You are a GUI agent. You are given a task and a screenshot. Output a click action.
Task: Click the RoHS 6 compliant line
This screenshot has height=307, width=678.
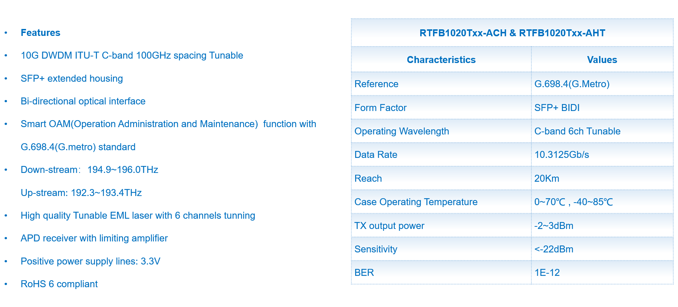tap(59, 284)
